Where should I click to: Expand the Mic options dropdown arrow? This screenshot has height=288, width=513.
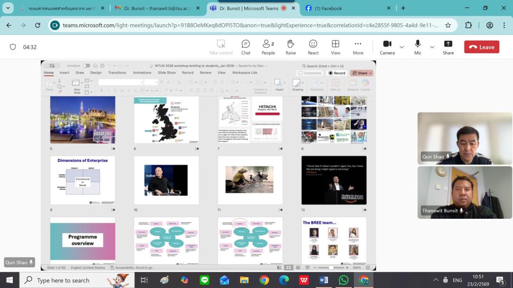coord(432,47)
